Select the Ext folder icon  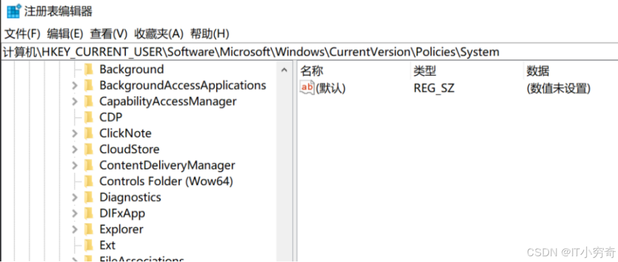point(89,245)
